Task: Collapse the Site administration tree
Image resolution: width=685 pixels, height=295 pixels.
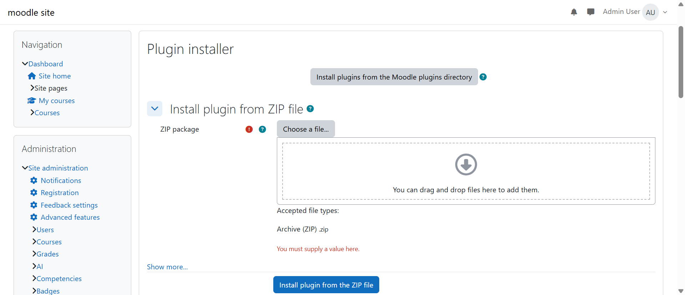Action: point(25,167)
